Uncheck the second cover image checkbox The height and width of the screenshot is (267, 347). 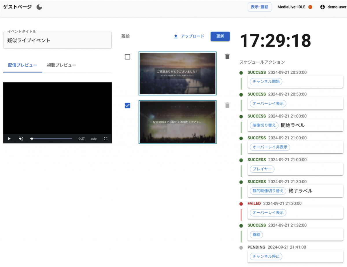[128, 106]
